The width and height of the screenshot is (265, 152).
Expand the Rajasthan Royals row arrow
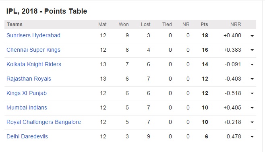(x=252, y=79)
